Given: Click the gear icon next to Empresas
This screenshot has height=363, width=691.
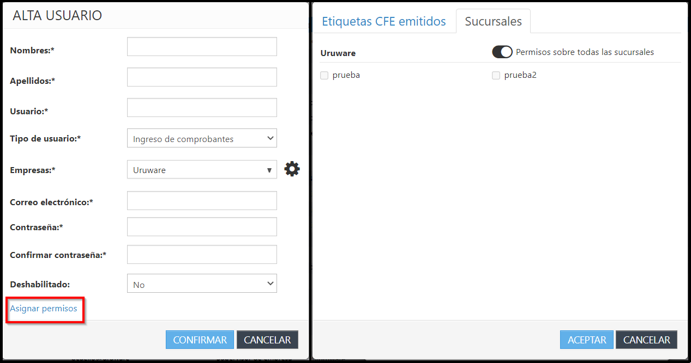Looking at the screenshot, I should [292, 169].
